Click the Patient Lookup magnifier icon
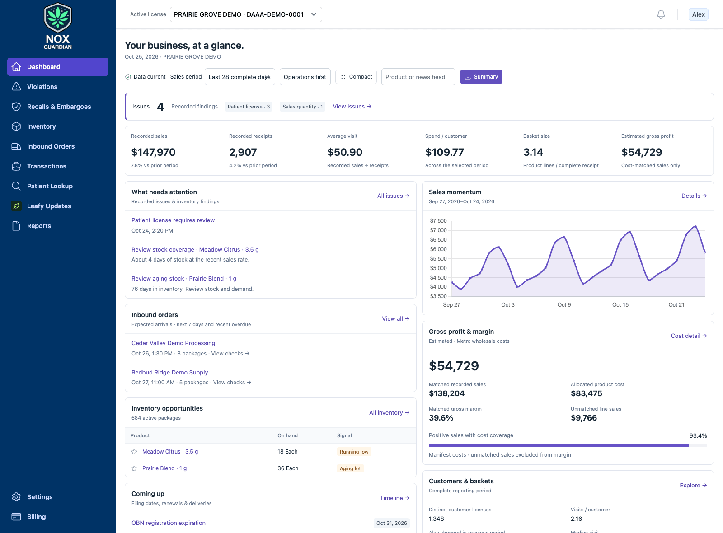The height and width of the screenshot is (533, 723). (x=16, y=186)
